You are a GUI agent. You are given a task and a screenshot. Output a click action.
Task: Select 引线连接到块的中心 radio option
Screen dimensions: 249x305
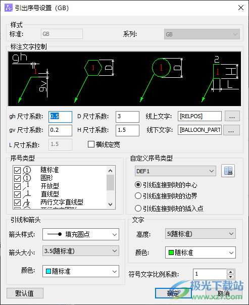pos(138,185)
